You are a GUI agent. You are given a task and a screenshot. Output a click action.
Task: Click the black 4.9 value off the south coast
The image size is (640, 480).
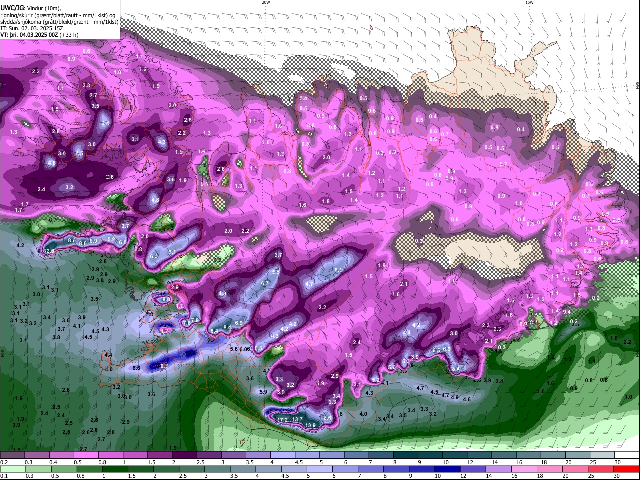(455, 398)
